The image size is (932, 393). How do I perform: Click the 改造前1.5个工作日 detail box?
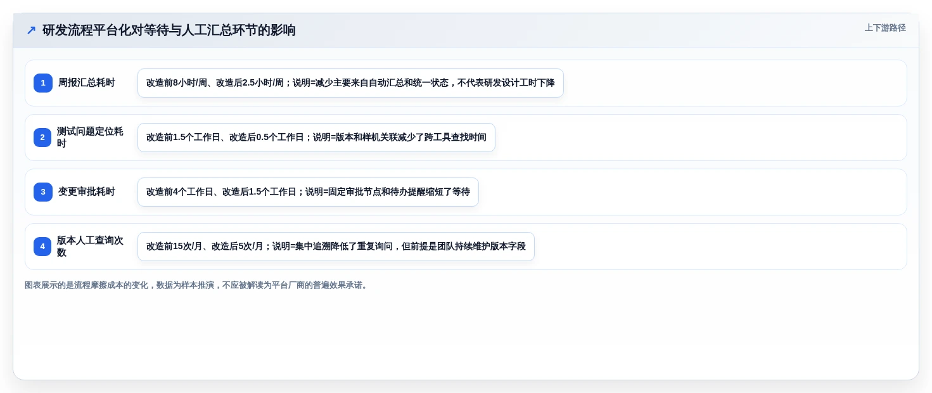(316, 138)
